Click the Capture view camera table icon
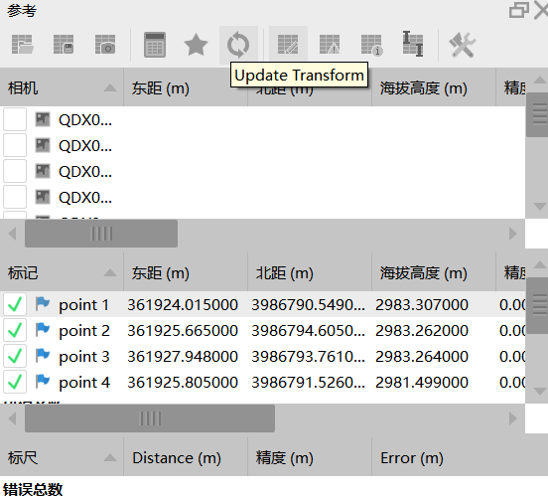Viewport: 548px width, 497px height. (105, 45)
